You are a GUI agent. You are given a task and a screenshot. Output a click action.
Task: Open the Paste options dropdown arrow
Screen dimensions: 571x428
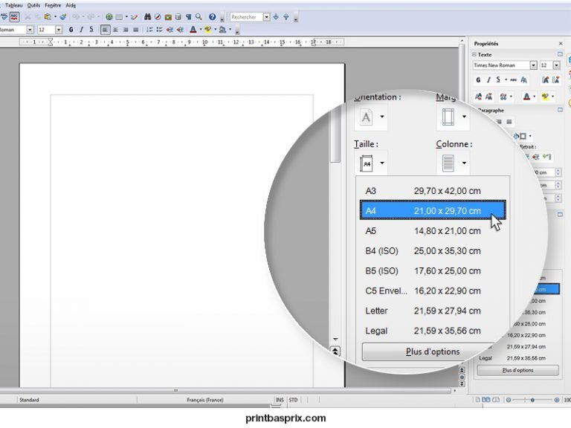[x=55, y=17]
